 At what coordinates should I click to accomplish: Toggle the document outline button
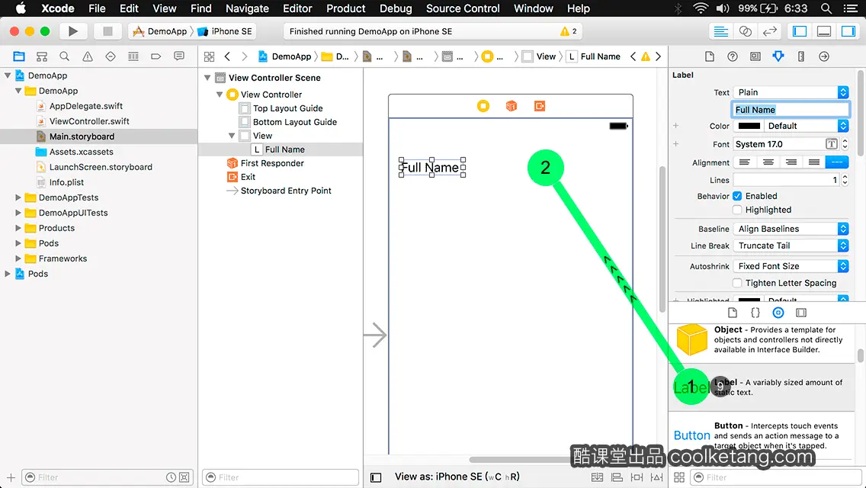376,477
